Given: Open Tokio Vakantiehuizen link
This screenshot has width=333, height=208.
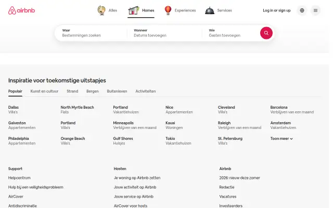Looking at the screenshot, I should coord(178,141).
